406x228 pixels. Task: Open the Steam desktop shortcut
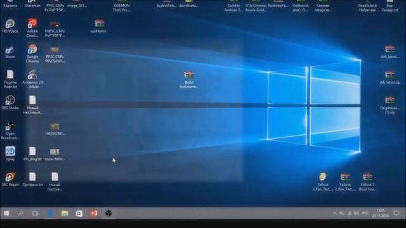(10, 52)
